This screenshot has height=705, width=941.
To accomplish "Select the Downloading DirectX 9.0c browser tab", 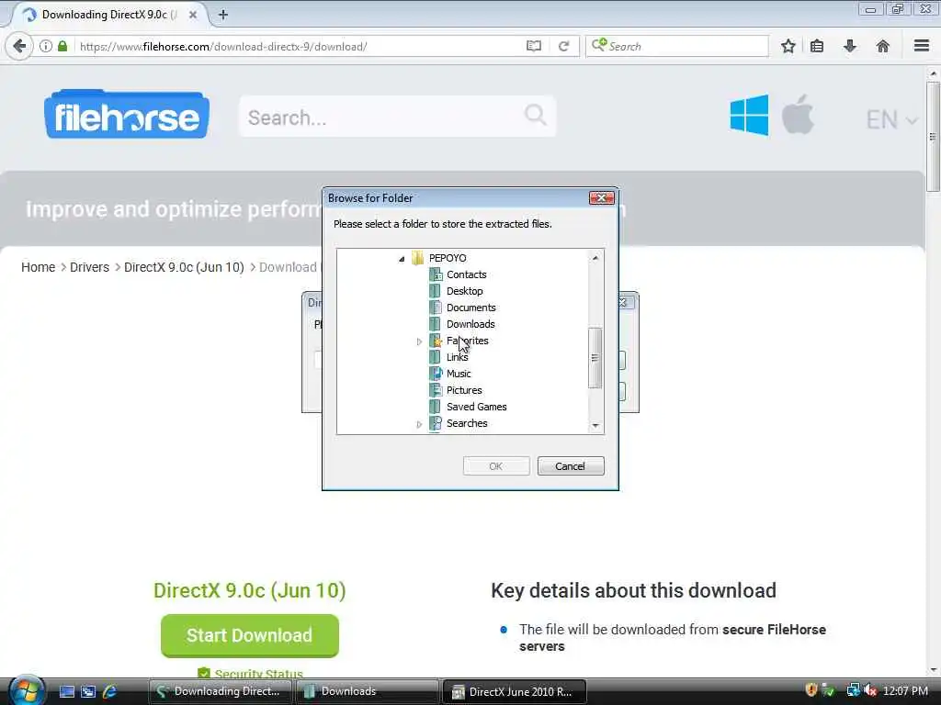I will [108, 15].
